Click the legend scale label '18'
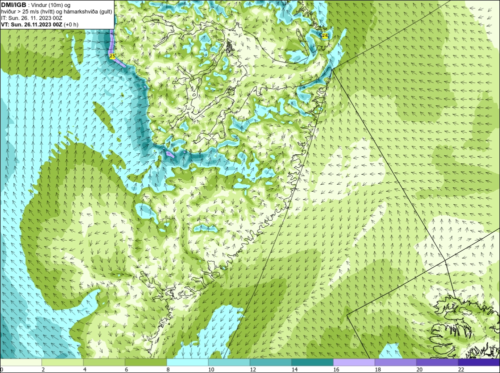Viewport: 500px width, 373px height. click(377, 370)
